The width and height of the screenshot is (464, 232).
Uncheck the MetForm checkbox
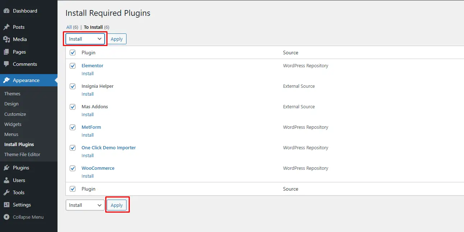[x=73, y=127]
